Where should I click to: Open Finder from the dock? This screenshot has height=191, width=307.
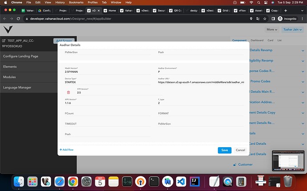[19, 182]
